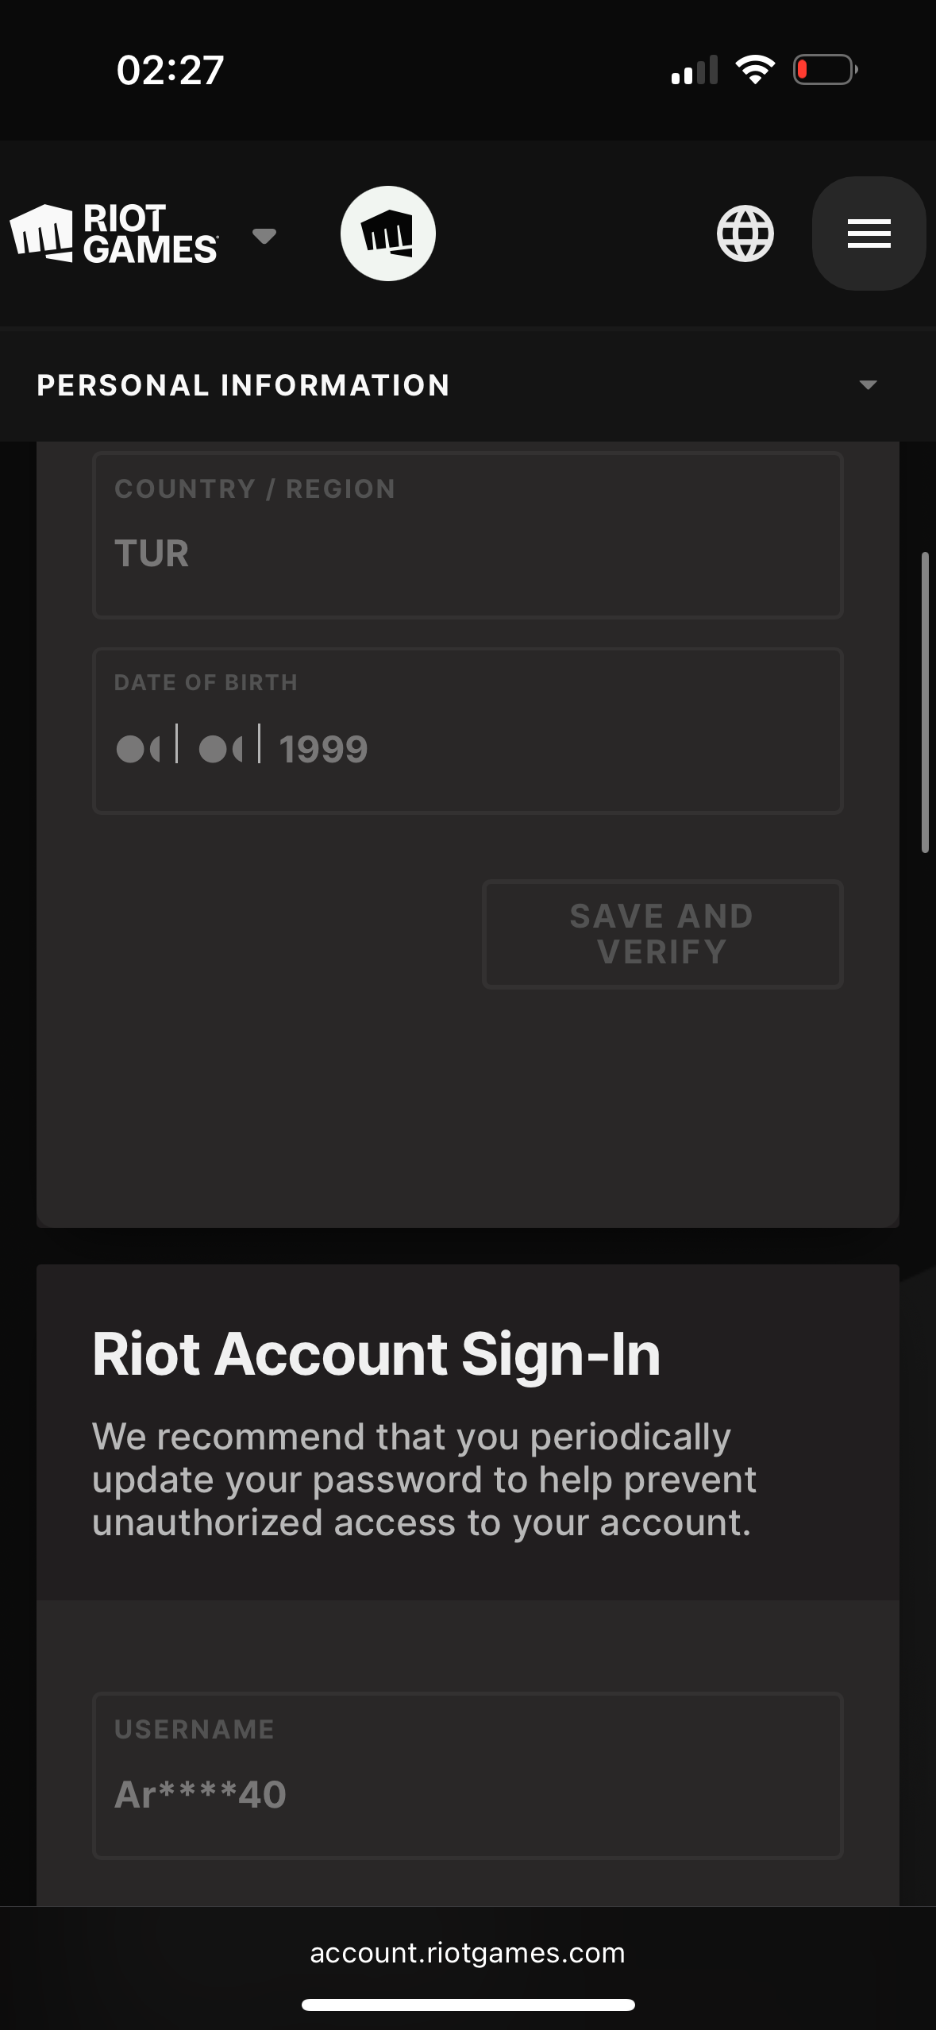Tap the Wi-Fi status icon
The image size is (936, 2030).
point(755,70)
